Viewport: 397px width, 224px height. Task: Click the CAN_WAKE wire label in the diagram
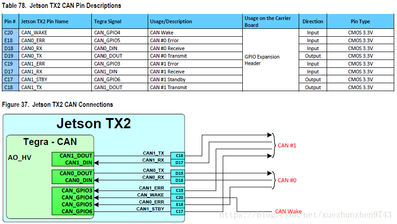(151, 195)
